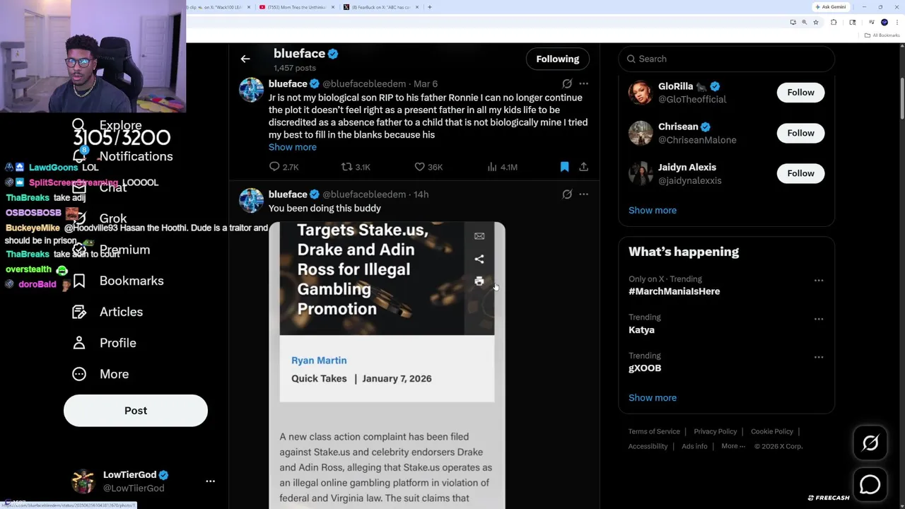Open Grok icon on the 14h post
Screen dimensions: 905x509
pyautogui.click(x=567, y=194)
